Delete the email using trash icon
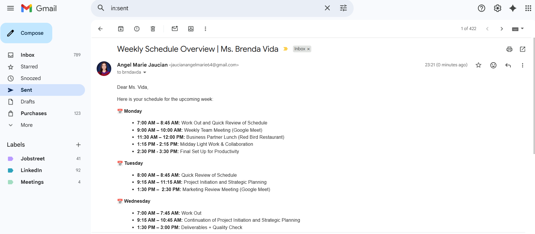This screenshot has height=234, width=535. pyautogui.click(x=153, y=29)
